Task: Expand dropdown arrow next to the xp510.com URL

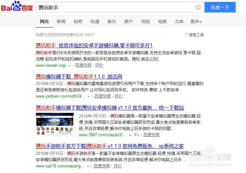Action: click(x=88, y=166)
